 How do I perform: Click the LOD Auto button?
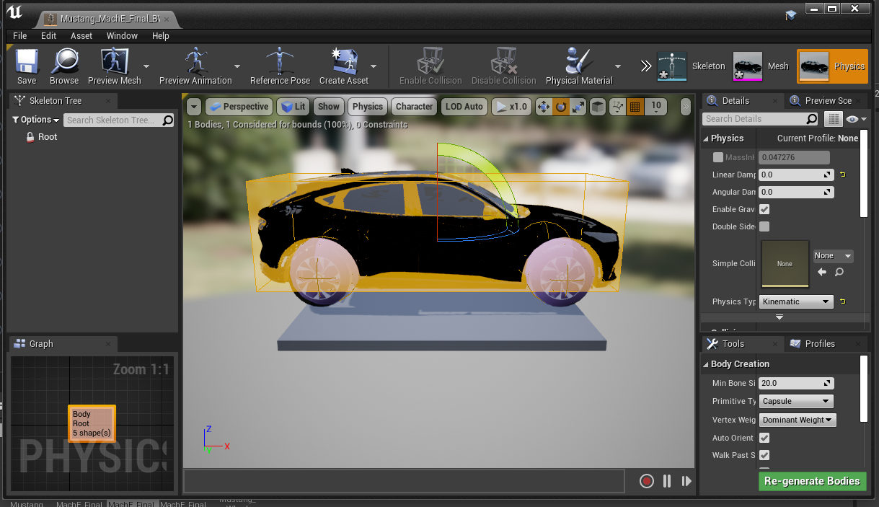click(464, 107)
